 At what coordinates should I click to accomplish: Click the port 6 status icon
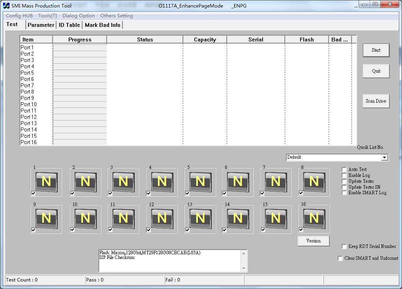[238, 182]
